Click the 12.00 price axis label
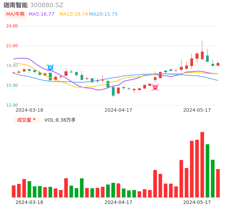The width and height of the screenshot is (234, 207). 12,105
